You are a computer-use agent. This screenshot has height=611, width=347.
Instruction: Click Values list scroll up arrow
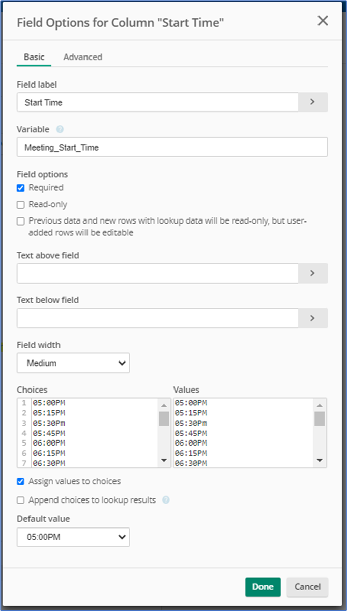click(x=319, y=405)
